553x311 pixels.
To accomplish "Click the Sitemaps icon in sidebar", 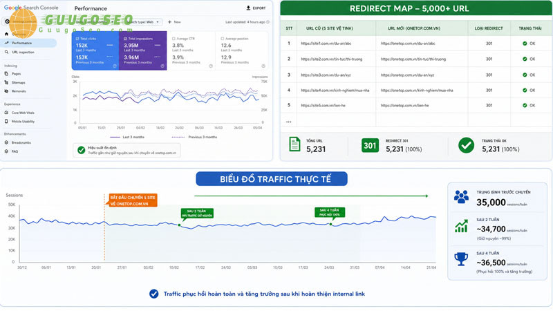I will 6,82.
